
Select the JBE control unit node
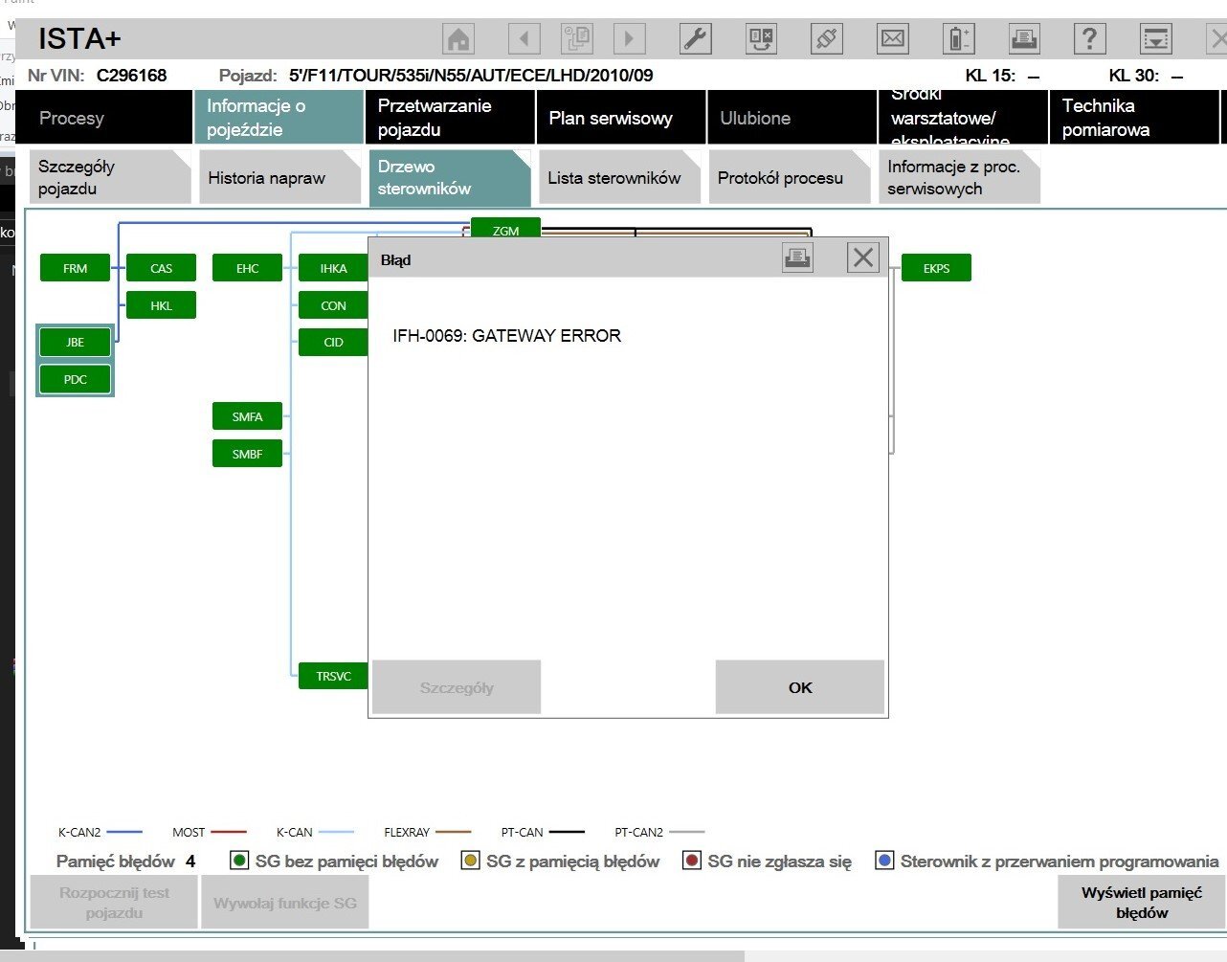point(75,342)
